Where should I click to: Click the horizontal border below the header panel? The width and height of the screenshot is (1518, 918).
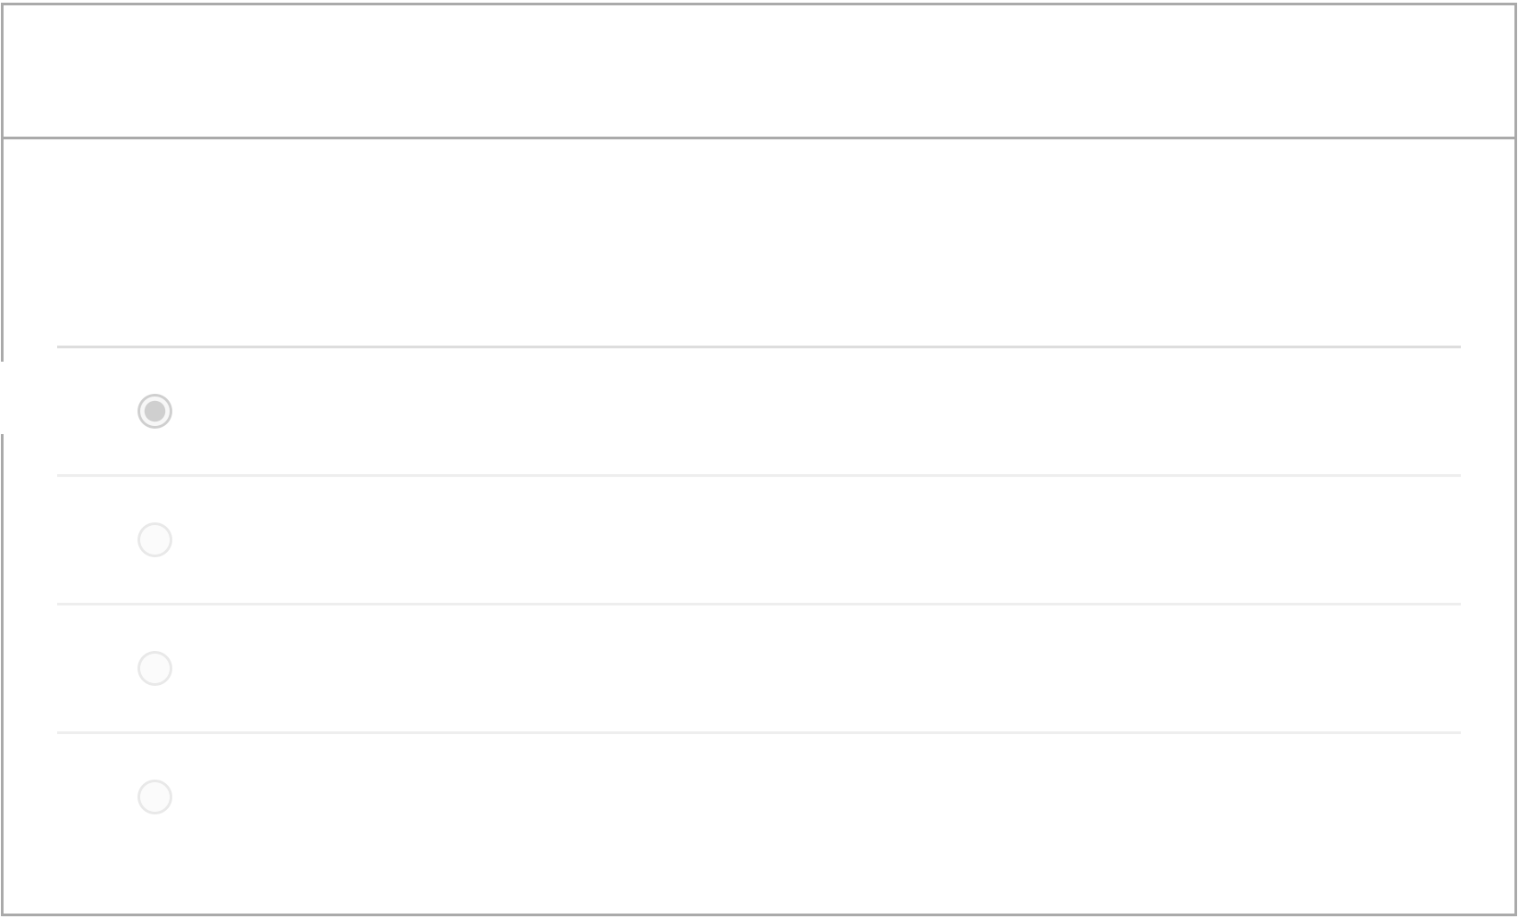pos(759,138)
